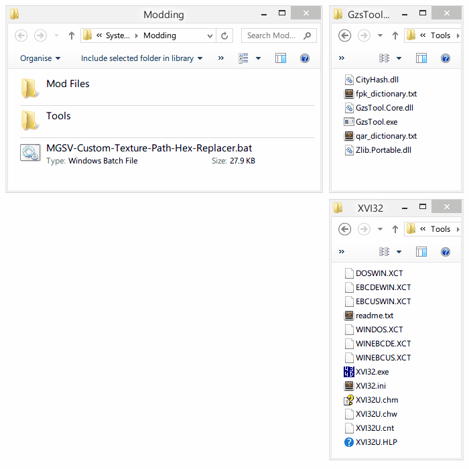
Task: Click Back arrow in XVI32 window
Action: click(x=344, y=229)
